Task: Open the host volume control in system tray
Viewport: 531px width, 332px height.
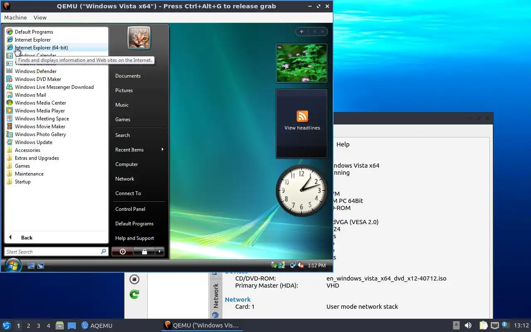Action: [x=468, y=325]
